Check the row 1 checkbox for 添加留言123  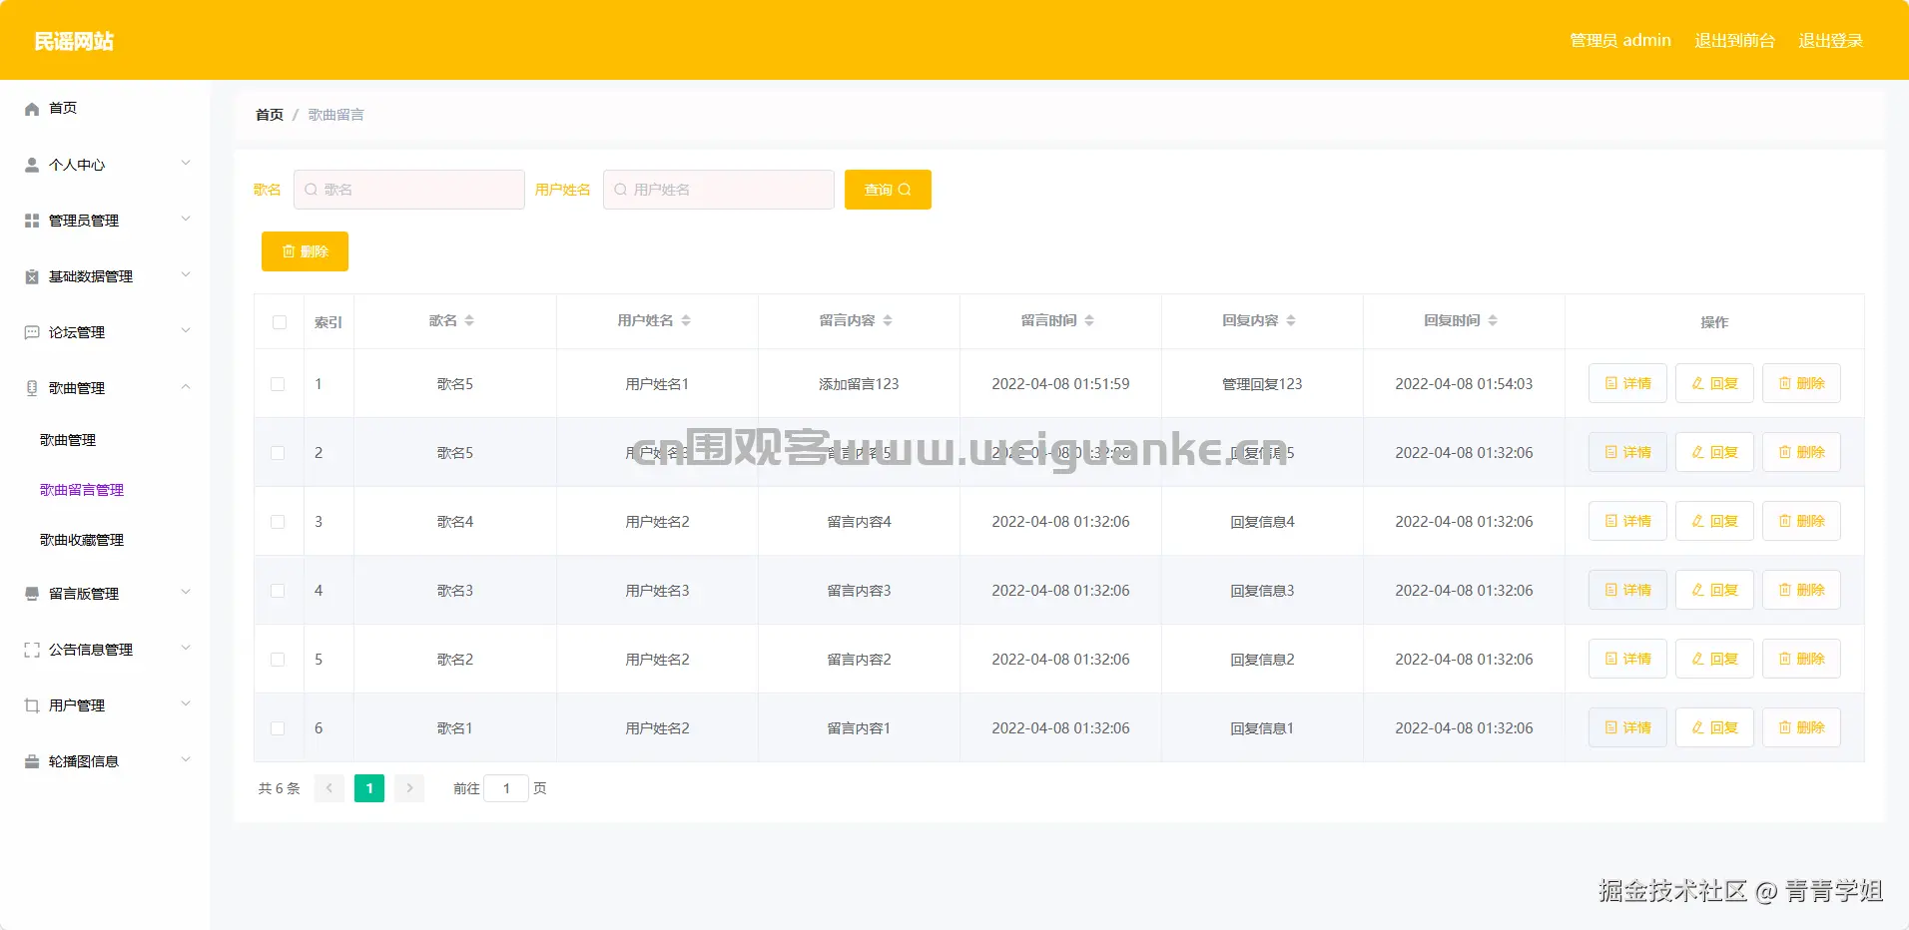278,384
